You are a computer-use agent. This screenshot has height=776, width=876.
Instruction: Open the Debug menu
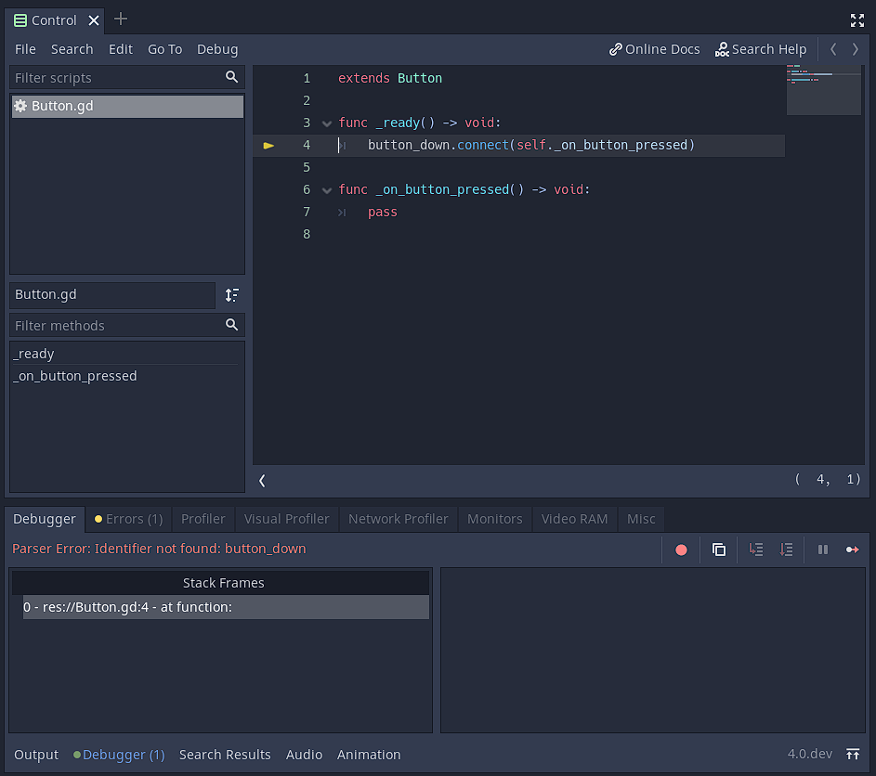pyautogui.click(x=216, y=49)
